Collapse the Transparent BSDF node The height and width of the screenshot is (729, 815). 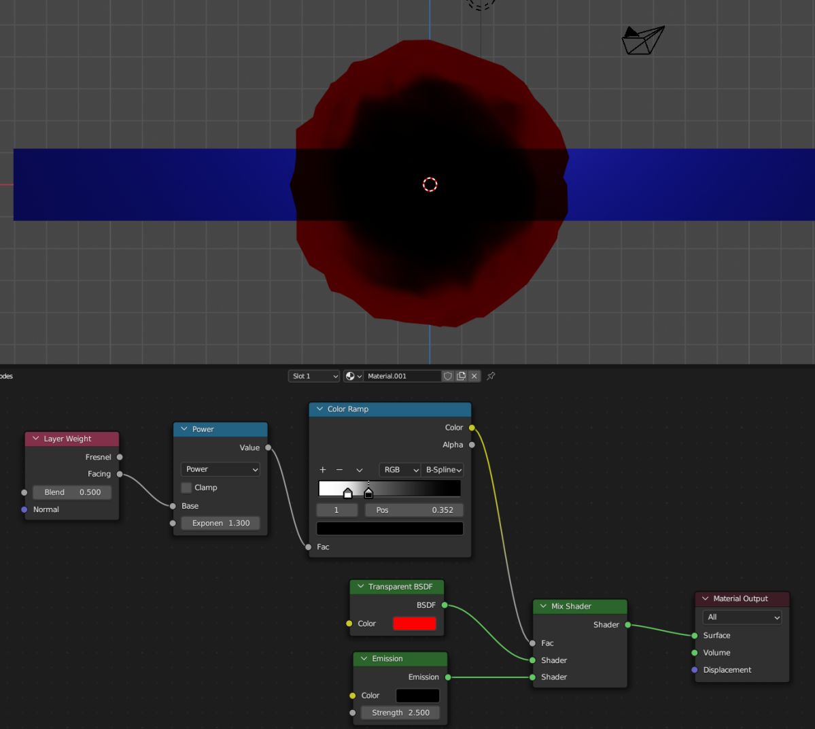[361, 586]
